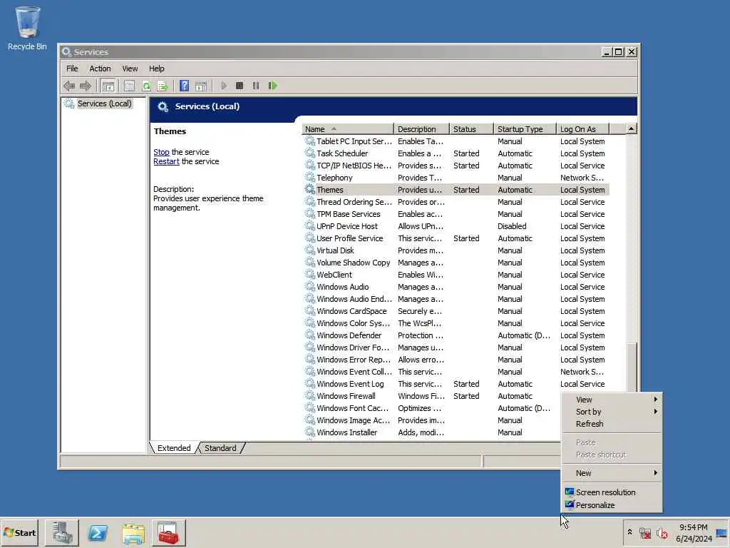Open the Recycle Bin desktop icon
Screen dimensions: 730x548
click(28, 29)
